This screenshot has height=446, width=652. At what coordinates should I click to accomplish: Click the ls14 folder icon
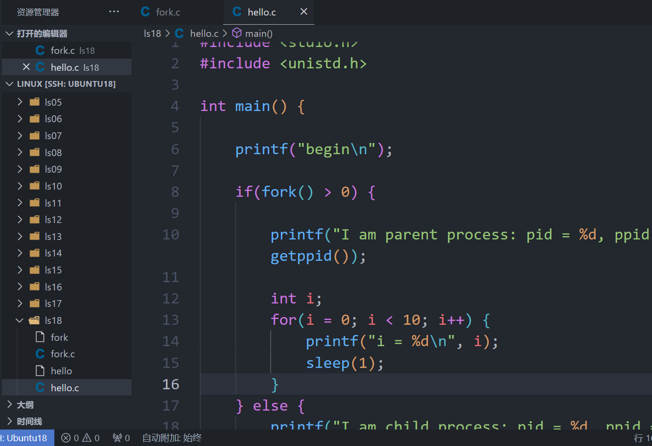(x=34, y=253)
